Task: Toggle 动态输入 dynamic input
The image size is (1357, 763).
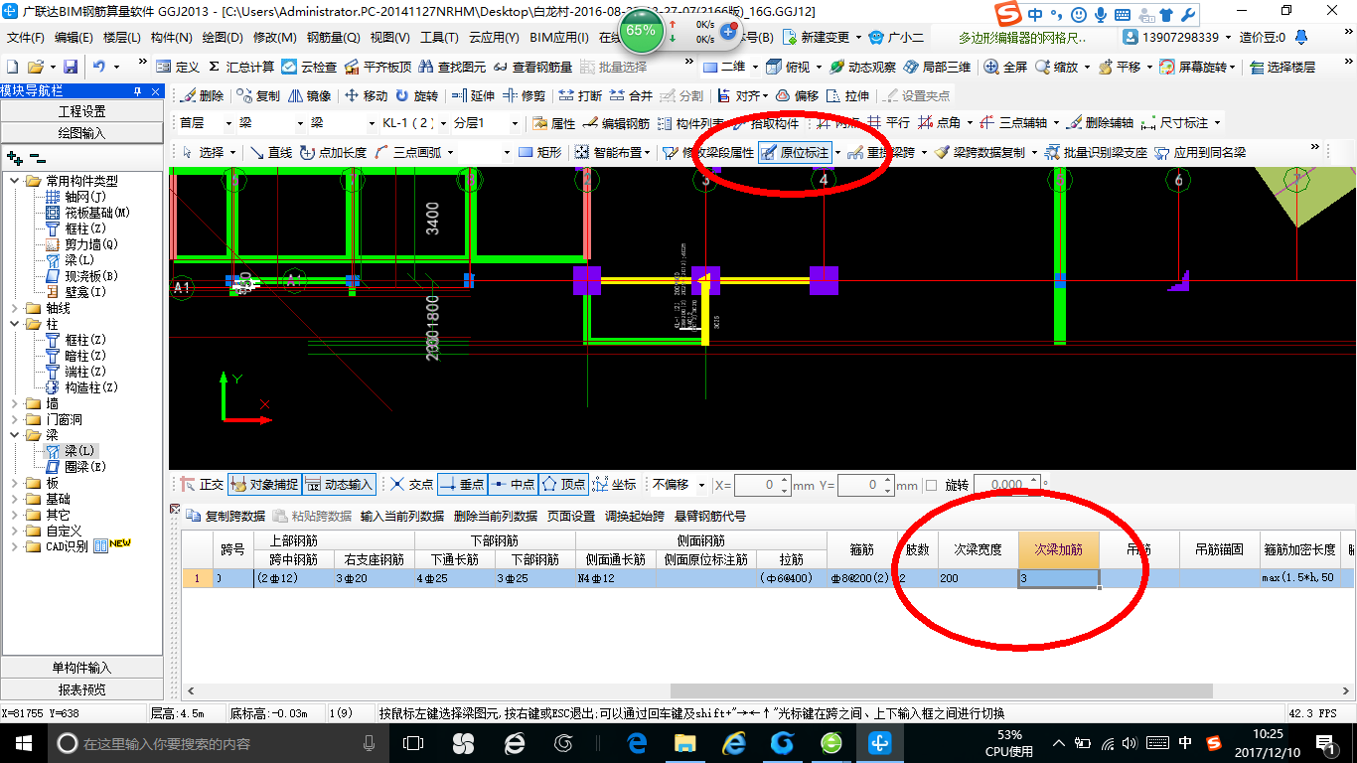Action: 339,485
